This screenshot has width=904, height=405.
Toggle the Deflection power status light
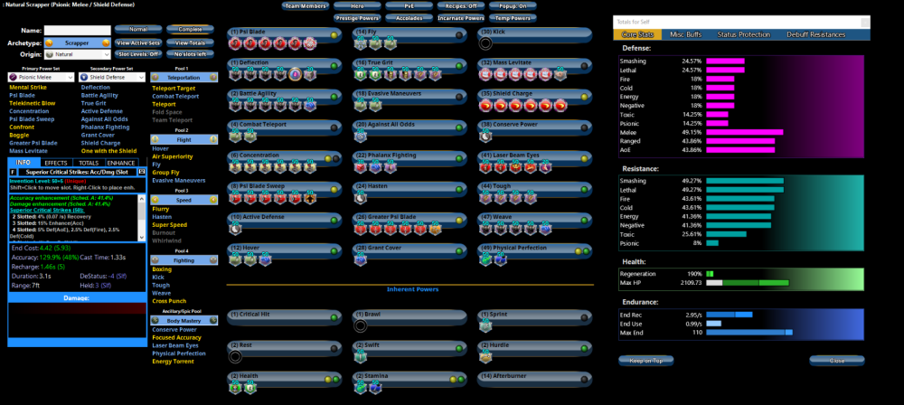point(334,65)
